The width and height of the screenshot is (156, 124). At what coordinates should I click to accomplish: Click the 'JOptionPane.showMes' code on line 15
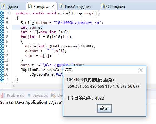pos(42,70)
